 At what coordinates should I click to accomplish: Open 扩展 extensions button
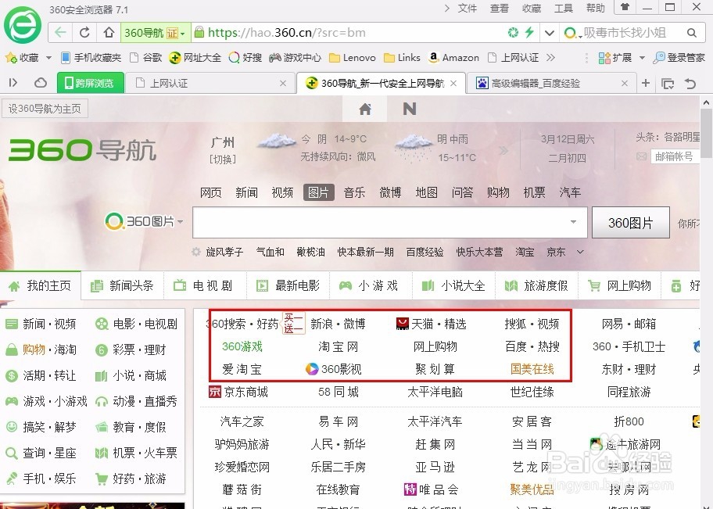(x=615, y=58)
